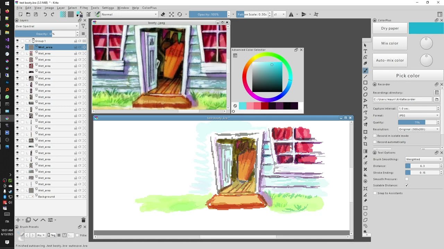Select the Calligraphy tool
The height and width of the screenshot is (249, 444).
[x=365, y=63]
